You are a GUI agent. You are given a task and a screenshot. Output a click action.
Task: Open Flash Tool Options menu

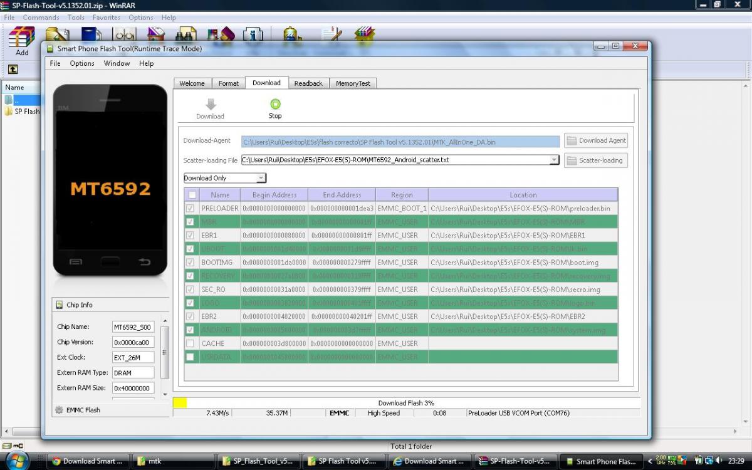(82, 63)
